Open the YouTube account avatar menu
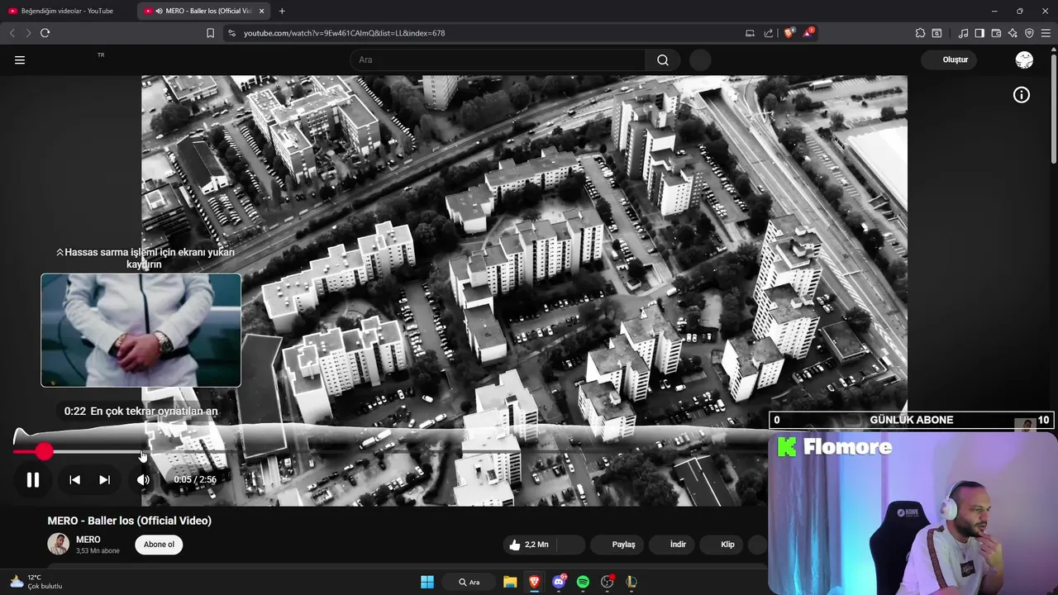Screen dimensions: 1058x595 pos(1024,59)
